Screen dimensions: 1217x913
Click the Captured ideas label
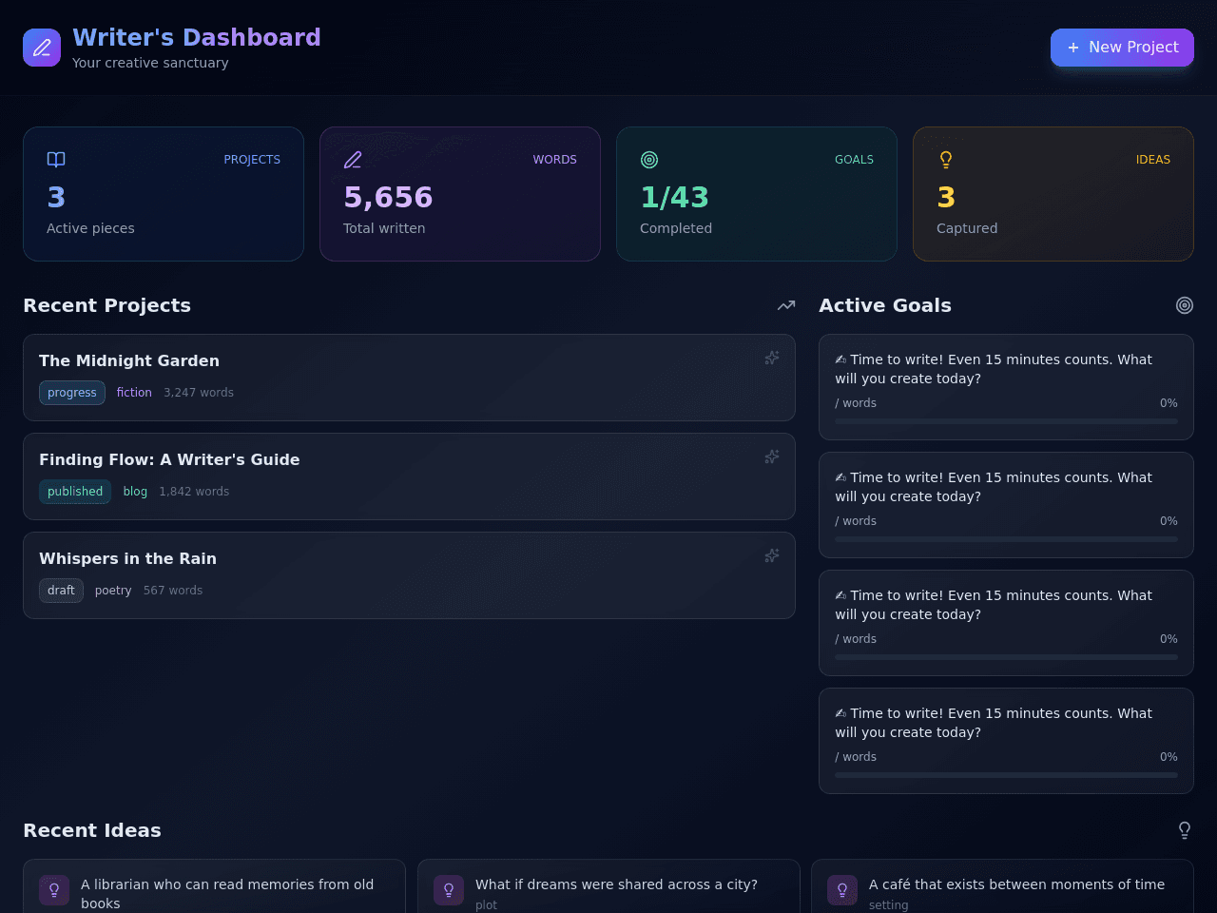click(967, 228)
